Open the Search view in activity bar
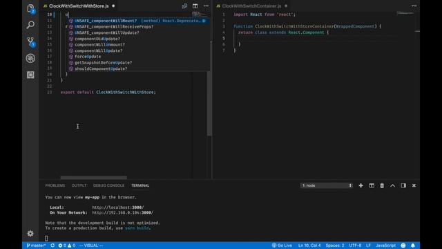The width and height of the screenshot is (442, 249). pyautogui.click(x=30, y=25)
